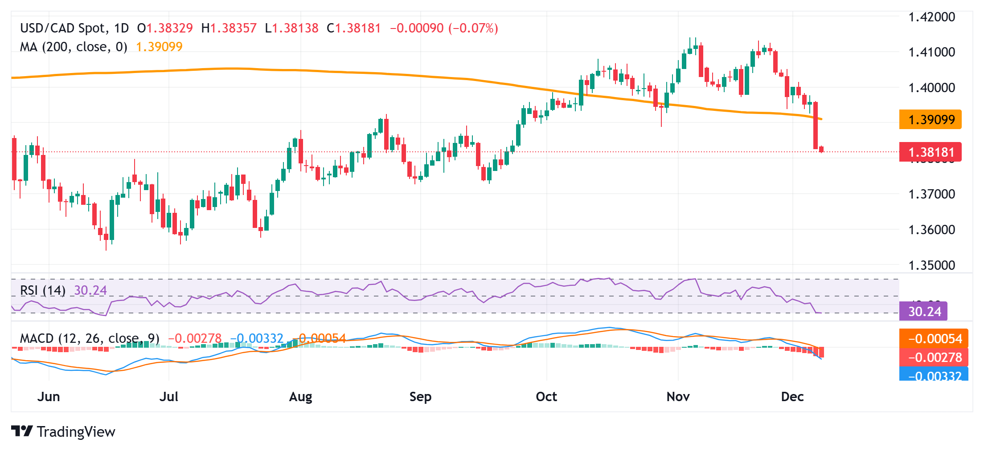Screen dimensions: 984x451
Task: Click the red 1.38181 current price tag
Action: (930, 152)
